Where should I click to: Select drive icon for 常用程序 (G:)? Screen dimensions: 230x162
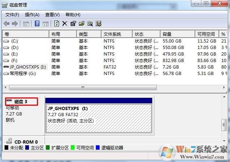pos(6,74)
